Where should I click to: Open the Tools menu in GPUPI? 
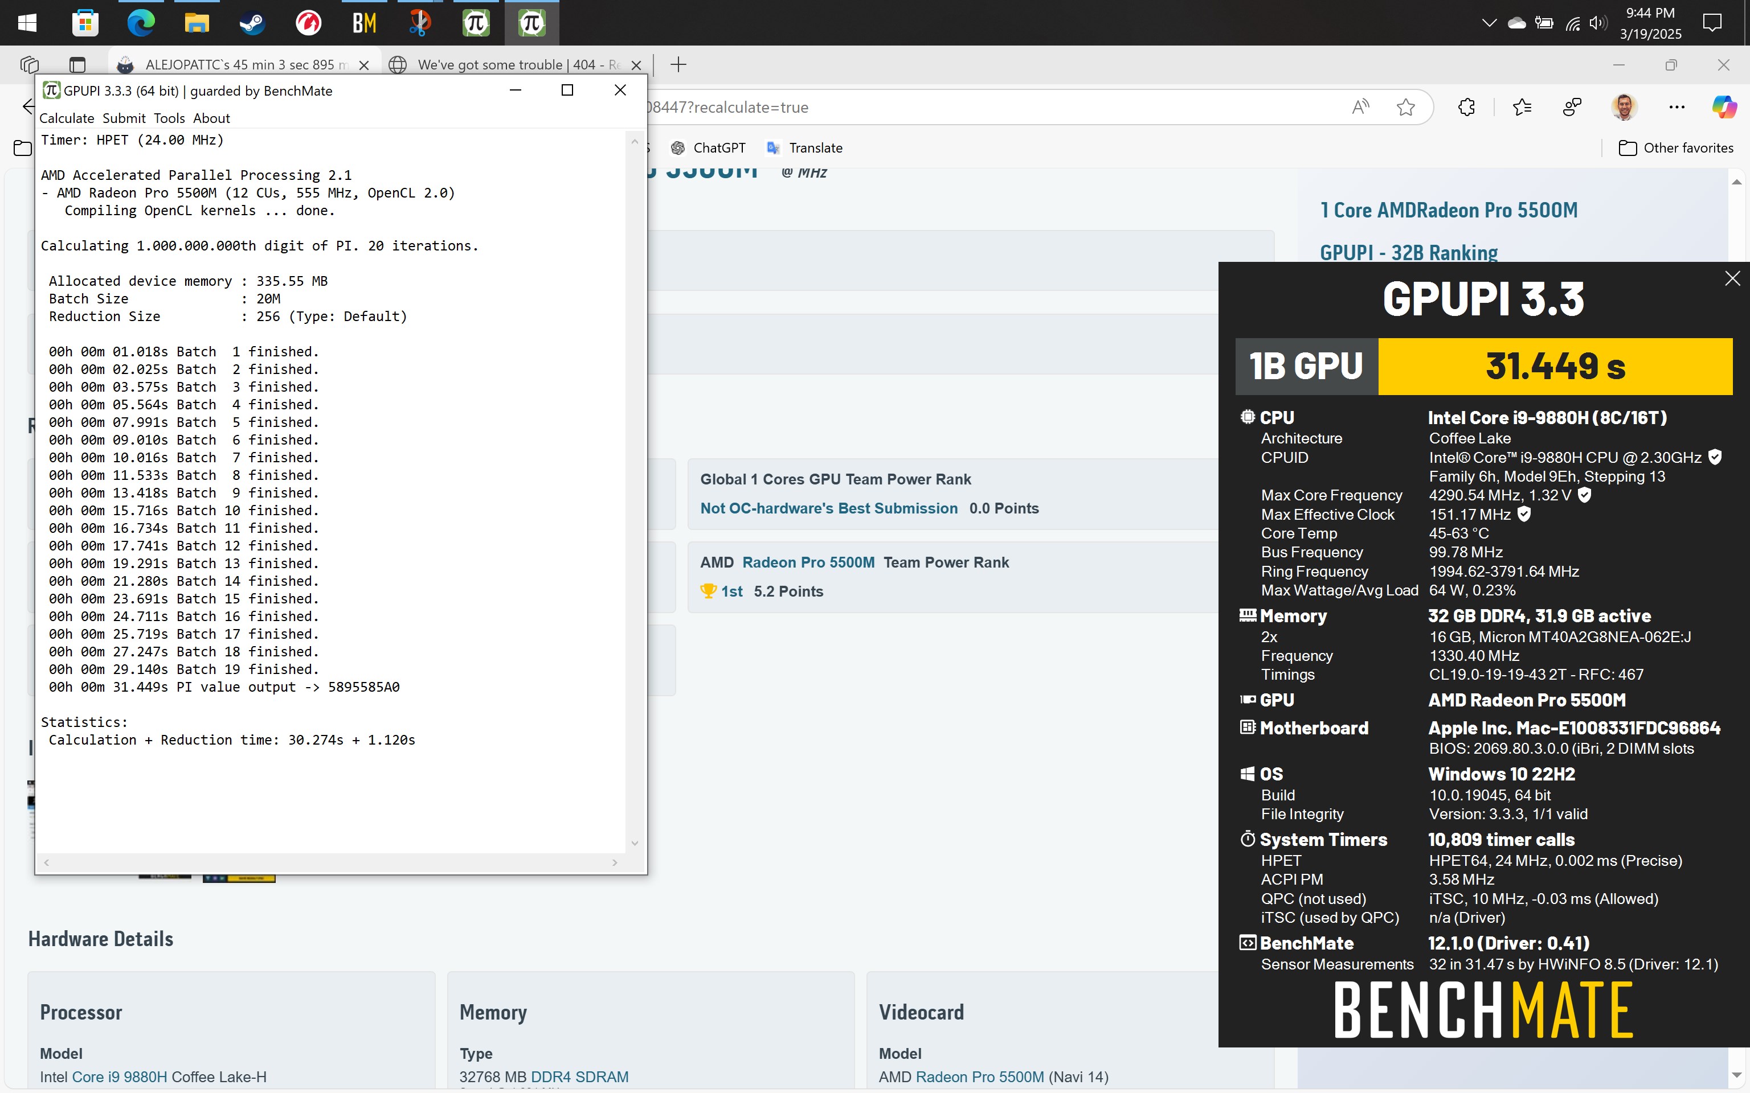pyautogui.click(x=169, y=118)
